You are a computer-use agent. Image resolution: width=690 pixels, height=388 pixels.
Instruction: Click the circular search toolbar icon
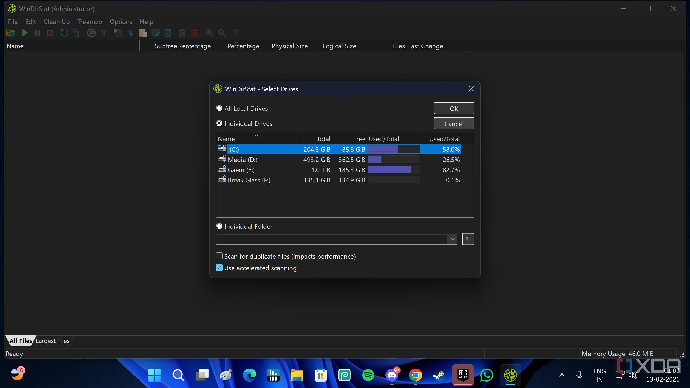(91, 33)
